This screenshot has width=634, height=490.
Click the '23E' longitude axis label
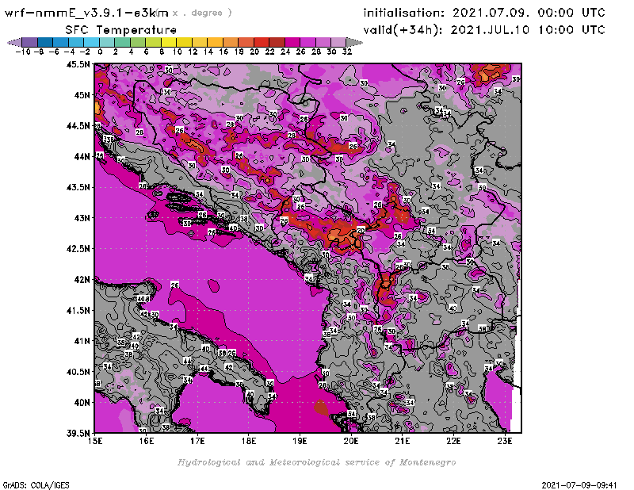tap(505, 441)
